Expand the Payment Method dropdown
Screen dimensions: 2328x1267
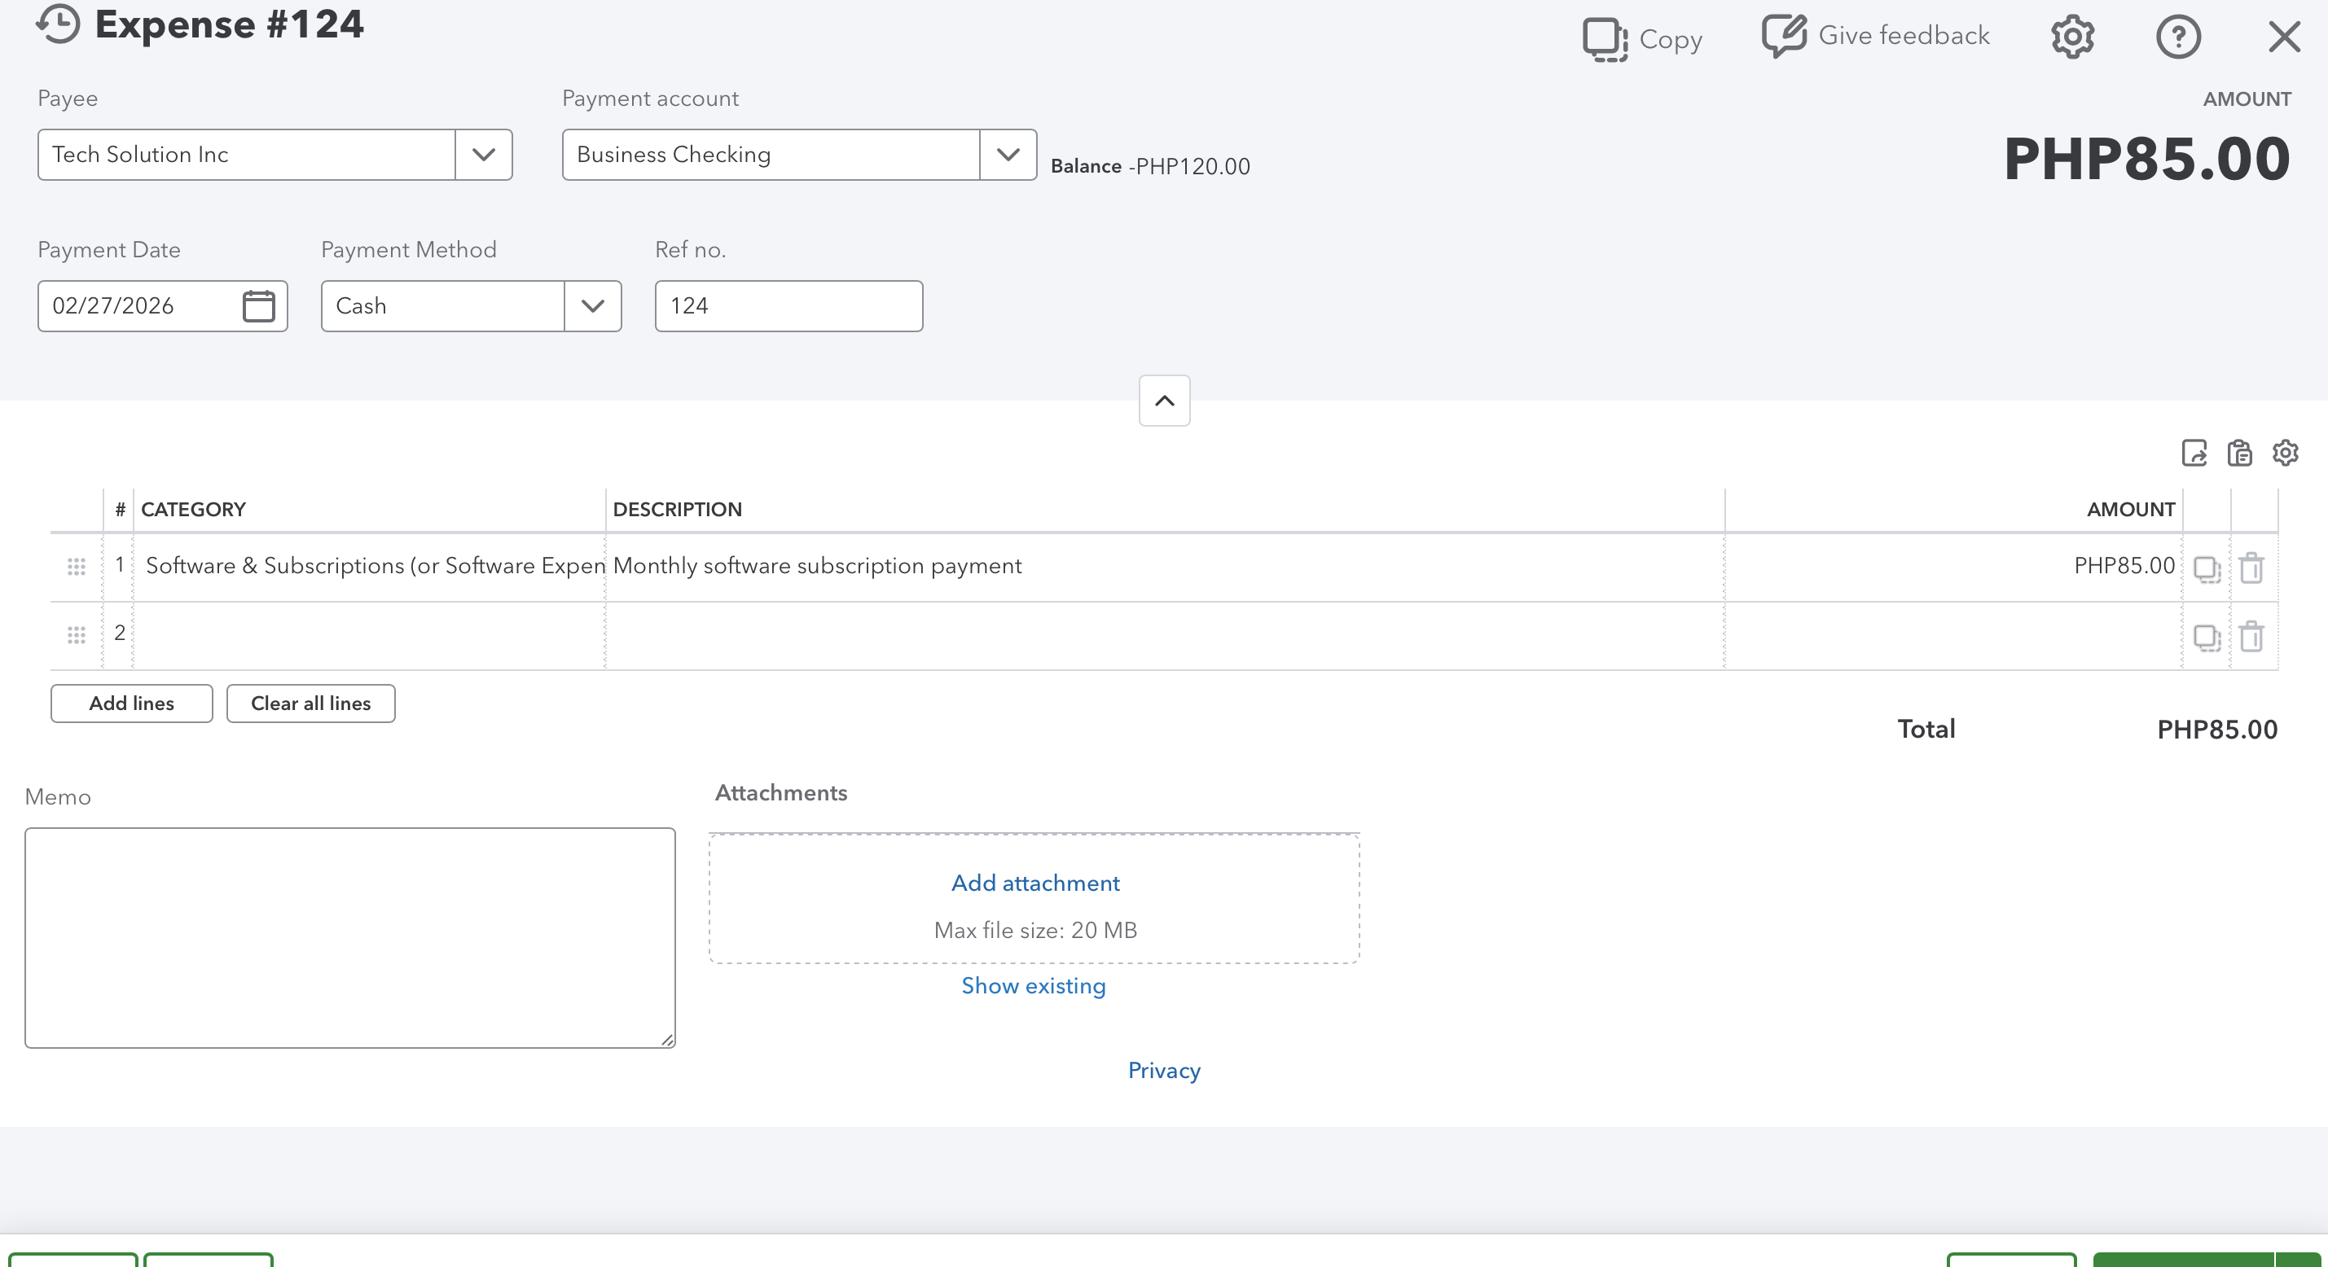pos(593,306)
